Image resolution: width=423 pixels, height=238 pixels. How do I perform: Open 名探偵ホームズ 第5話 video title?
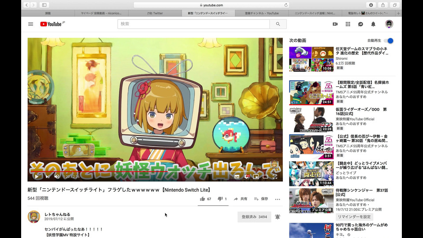pyautogui.click(x=362, y=85)
